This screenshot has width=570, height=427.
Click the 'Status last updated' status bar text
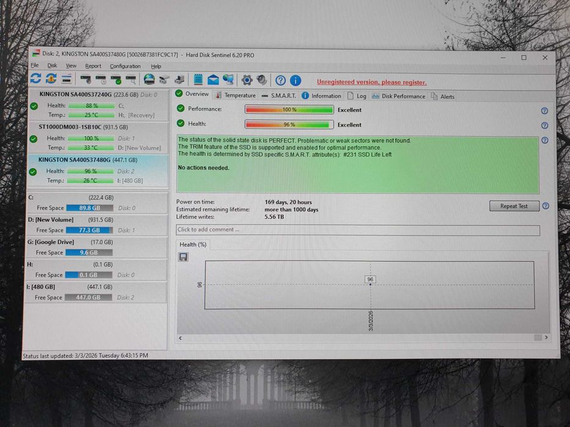click(86, 356)
